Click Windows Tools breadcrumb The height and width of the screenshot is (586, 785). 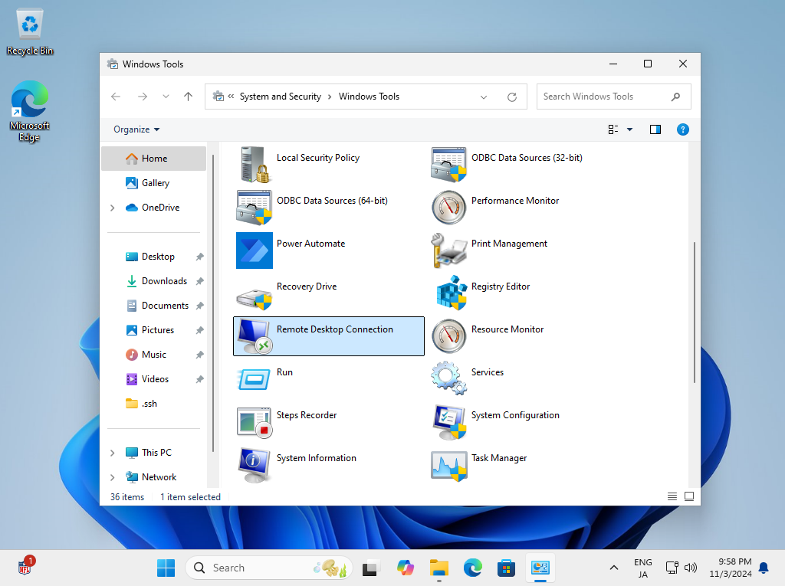(369, 97)
